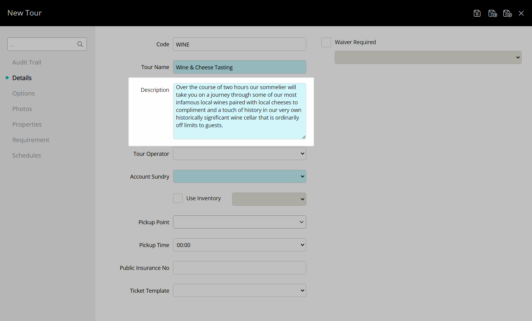532x321 pixels.
Task: Click the search magnifier icon
Action: point(80,44)
